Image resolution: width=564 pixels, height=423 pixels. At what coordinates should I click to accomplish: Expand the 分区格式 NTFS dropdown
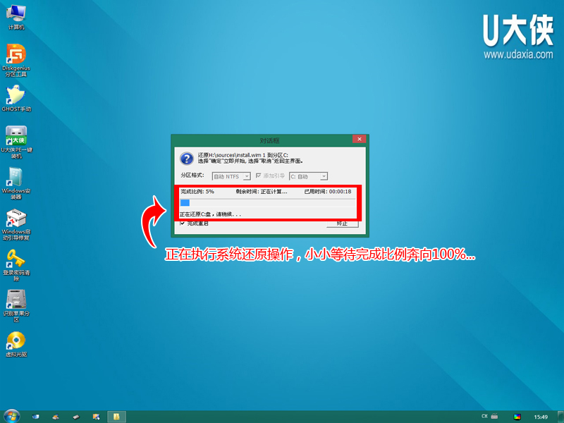click(247, 176)
